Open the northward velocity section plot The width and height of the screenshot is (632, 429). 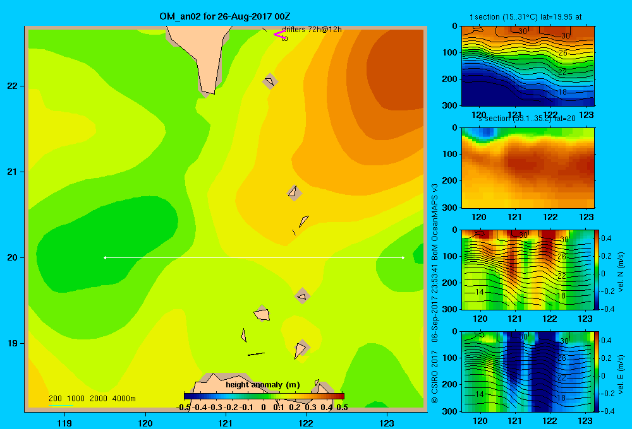click(x=528, y=269)
